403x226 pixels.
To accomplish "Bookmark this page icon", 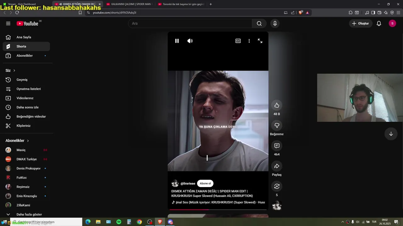I will [80, 13].
